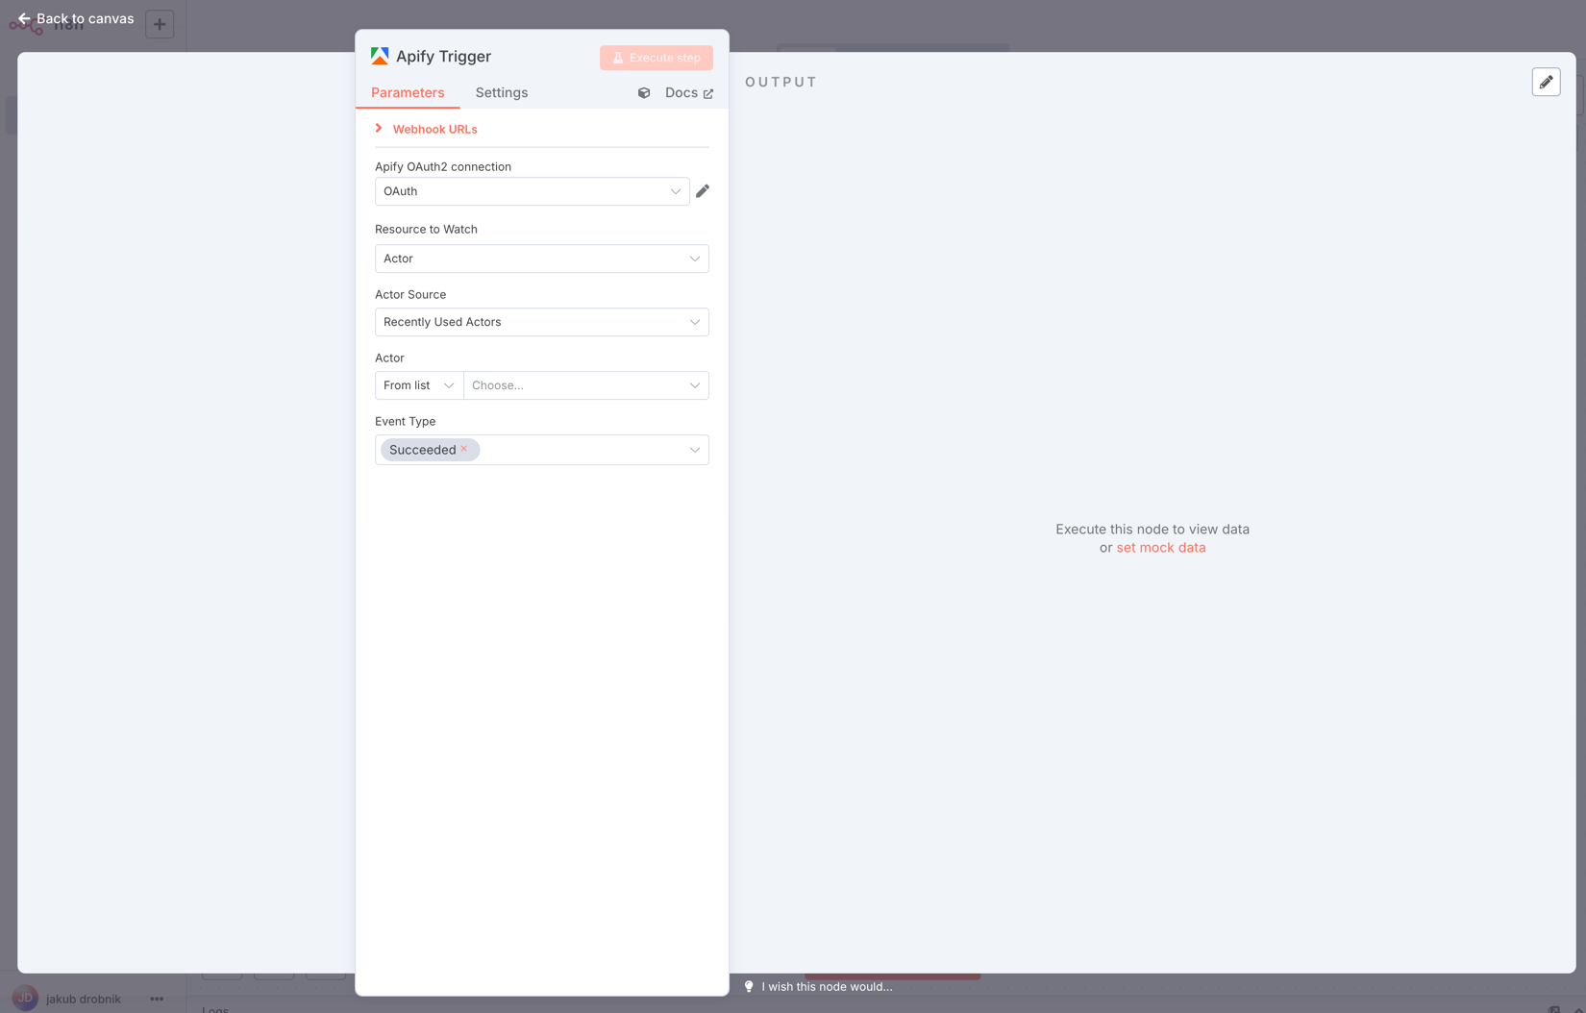
Task: Click the set mock data link
Action: click(1161, 547)
